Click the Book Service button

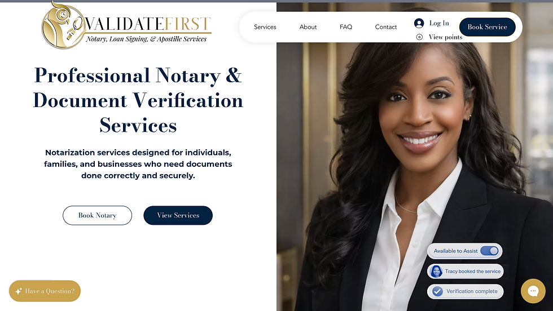pyautogui.click(x=487, y=27)
